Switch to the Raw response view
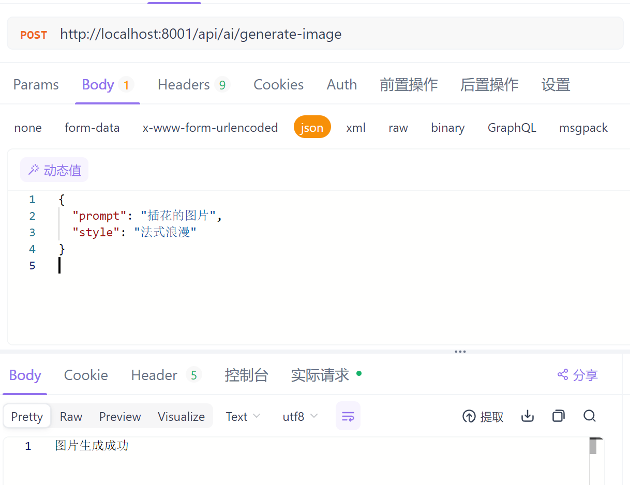 pyautogui.click(x=71, y=416)
